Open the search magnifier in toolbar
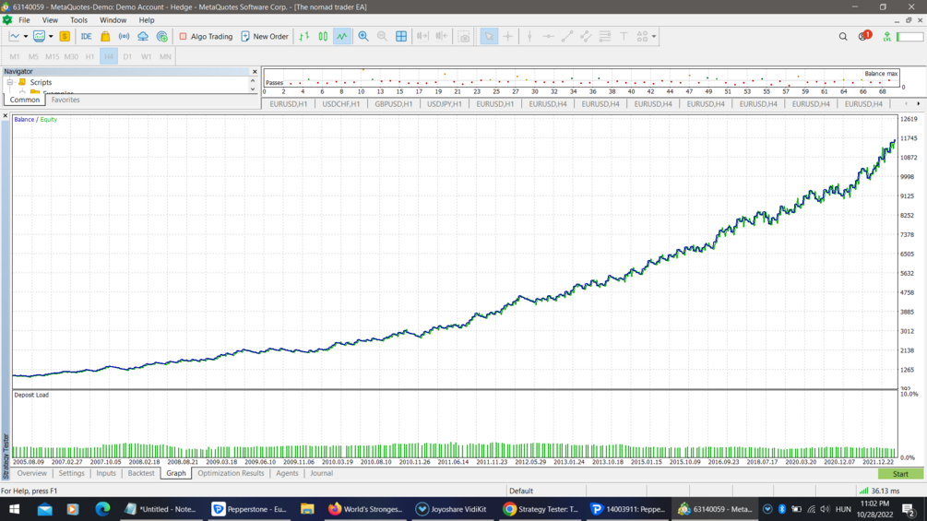 (x=843, y=37)
